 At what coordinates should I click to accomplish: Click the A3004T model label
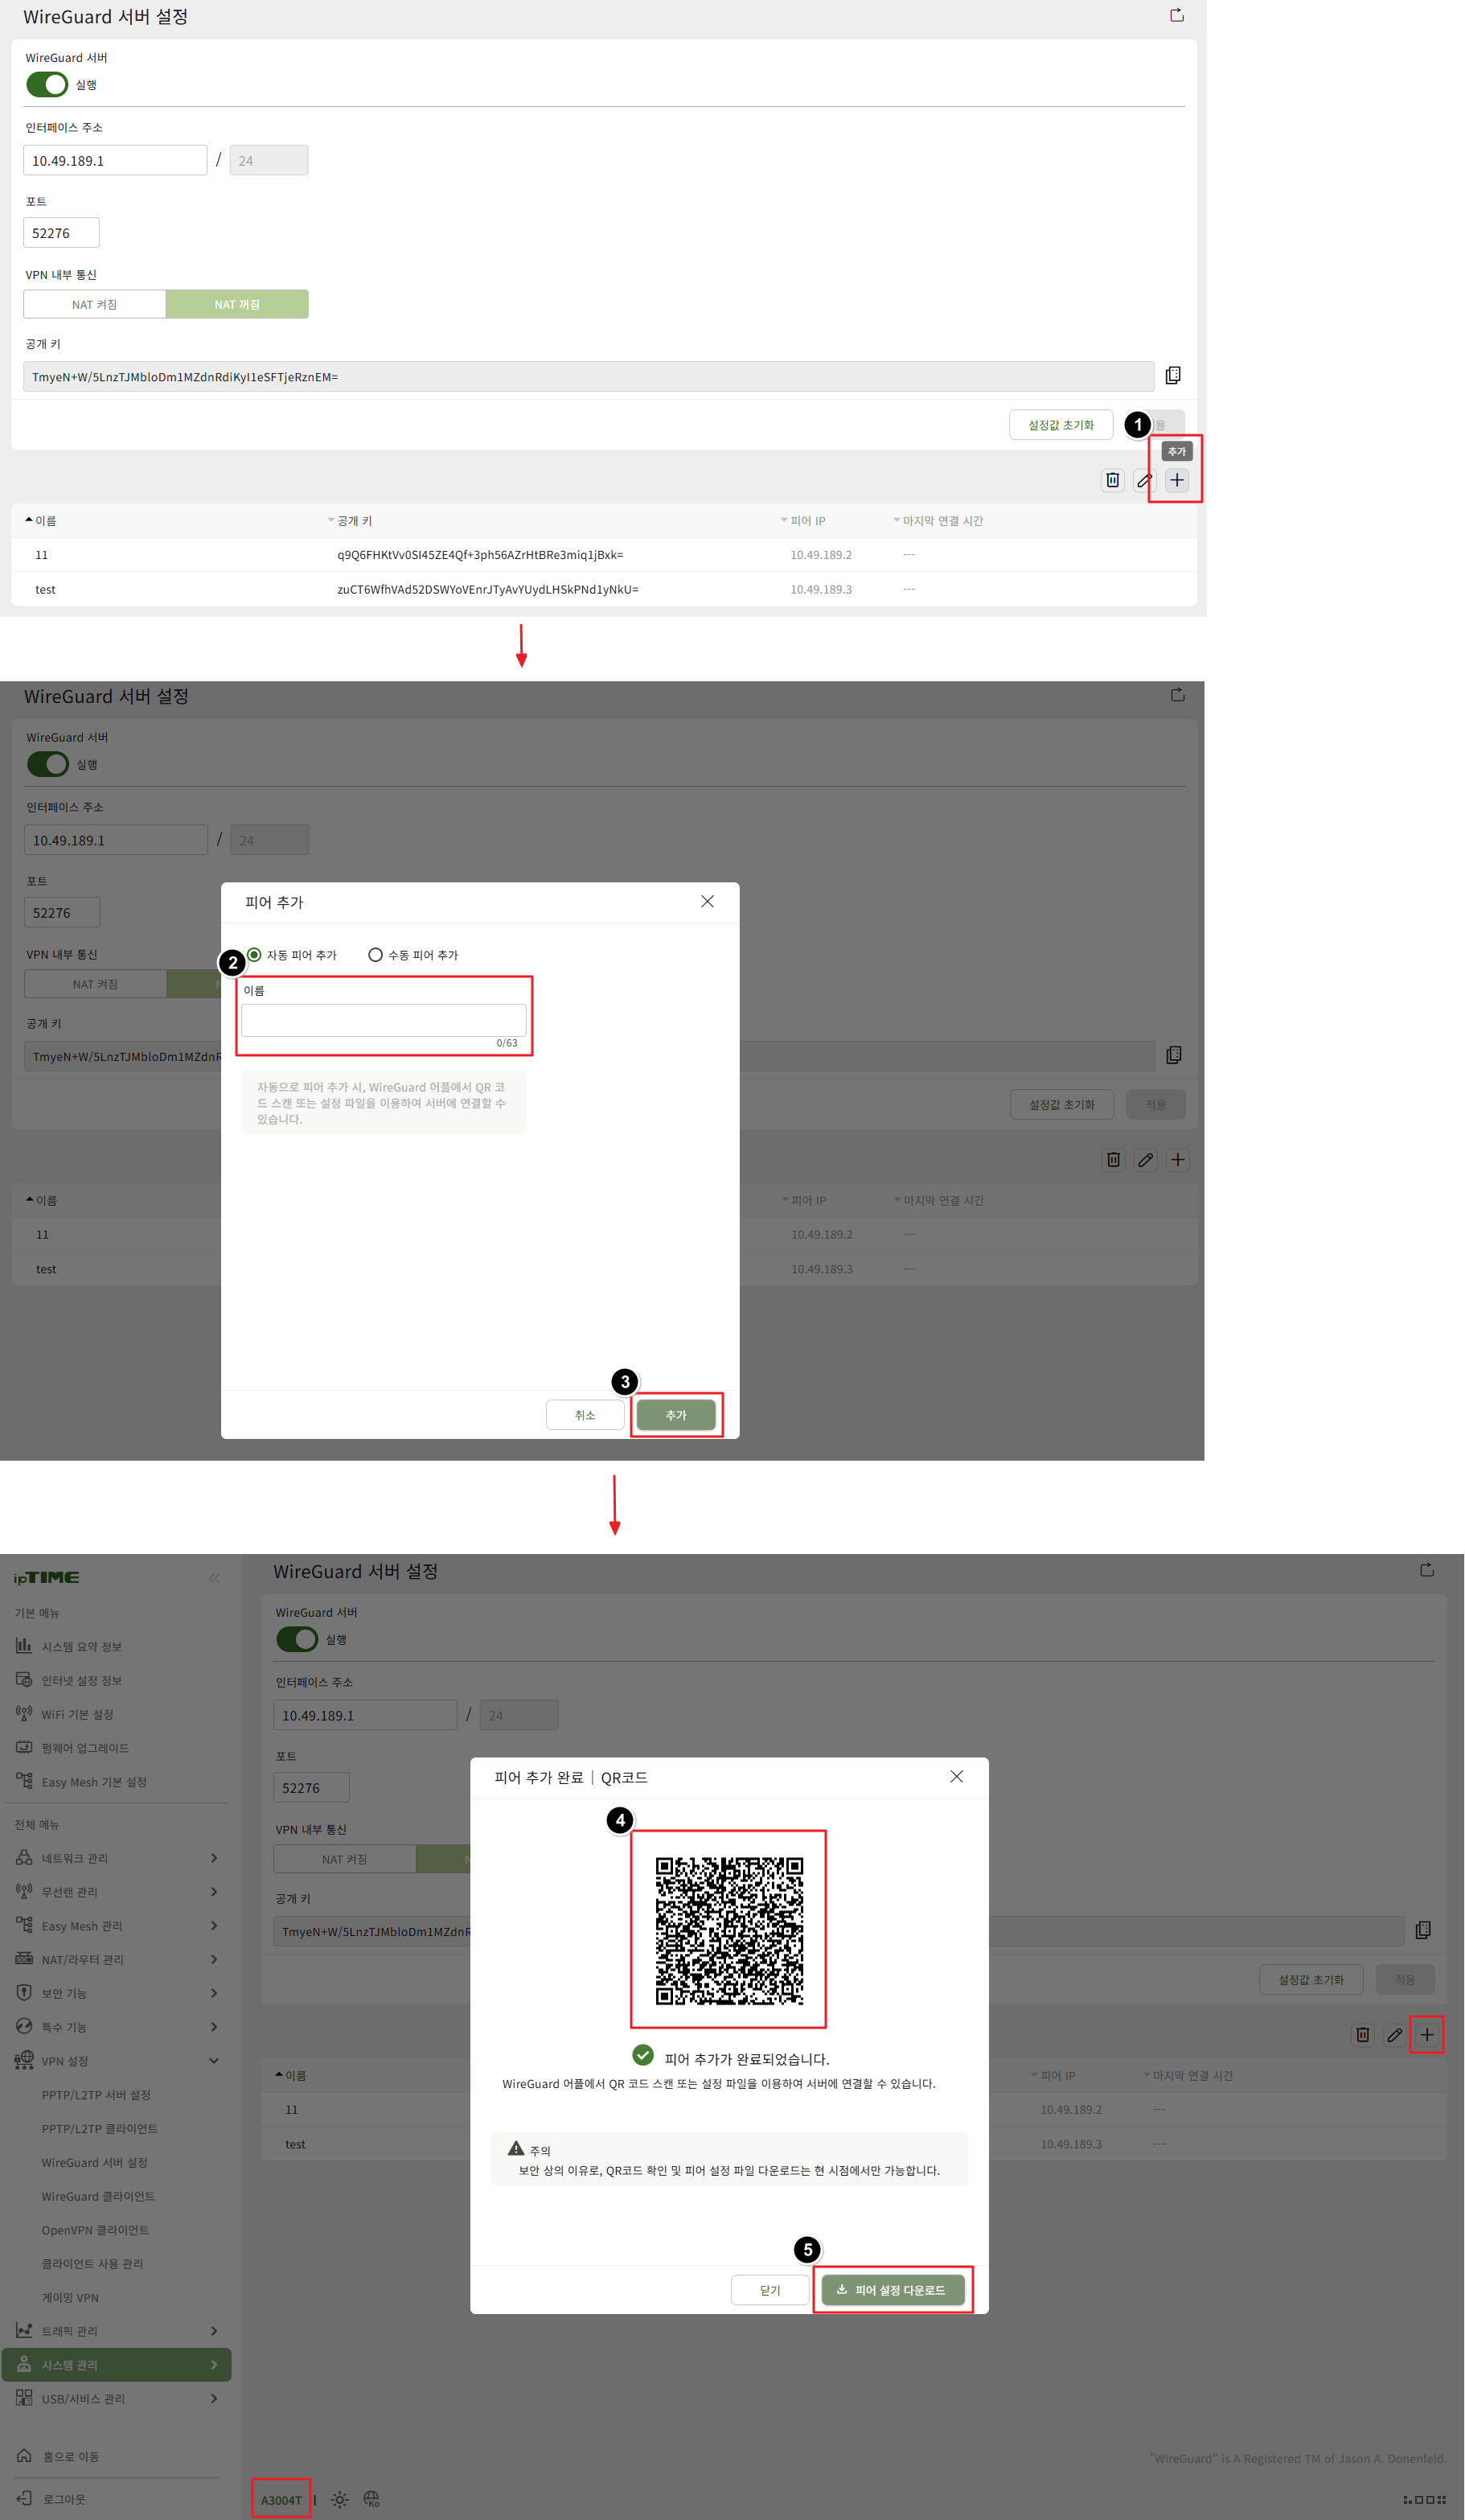pyautogui.click(x=281, y=2500)
